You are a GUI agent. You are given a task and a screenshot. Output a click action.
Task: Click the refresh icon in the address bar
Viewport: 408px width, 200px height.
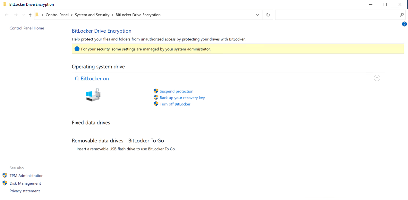pyautogui.click(x=268, y=15)
